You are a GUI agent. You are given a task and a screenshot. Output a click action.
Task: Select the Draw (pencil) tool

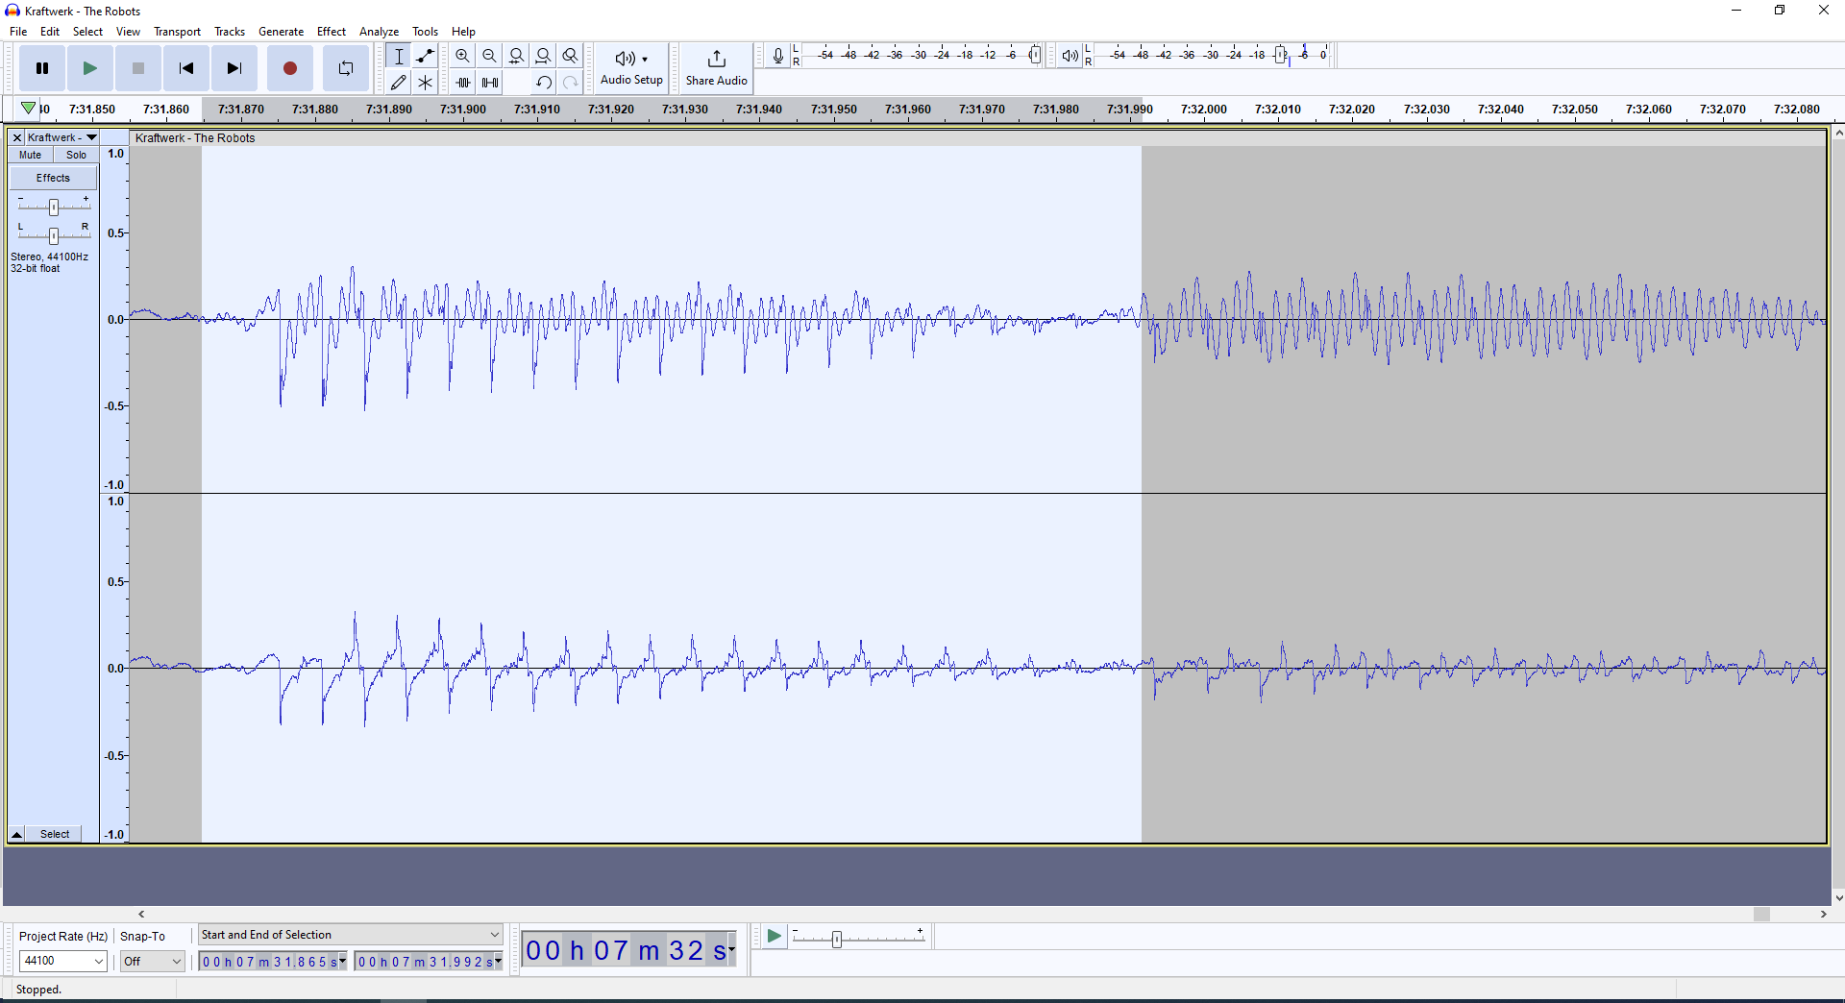point(399,83)
